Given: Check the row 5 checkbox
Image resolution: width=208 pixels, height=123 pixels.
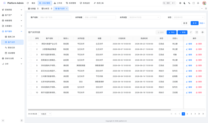Looking at the screenshot, I should point(31,66).
